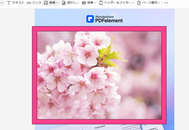189x130 pixels.
Task: Expand the ページ番号 dropdown arrow
Action: click(159, 3)
